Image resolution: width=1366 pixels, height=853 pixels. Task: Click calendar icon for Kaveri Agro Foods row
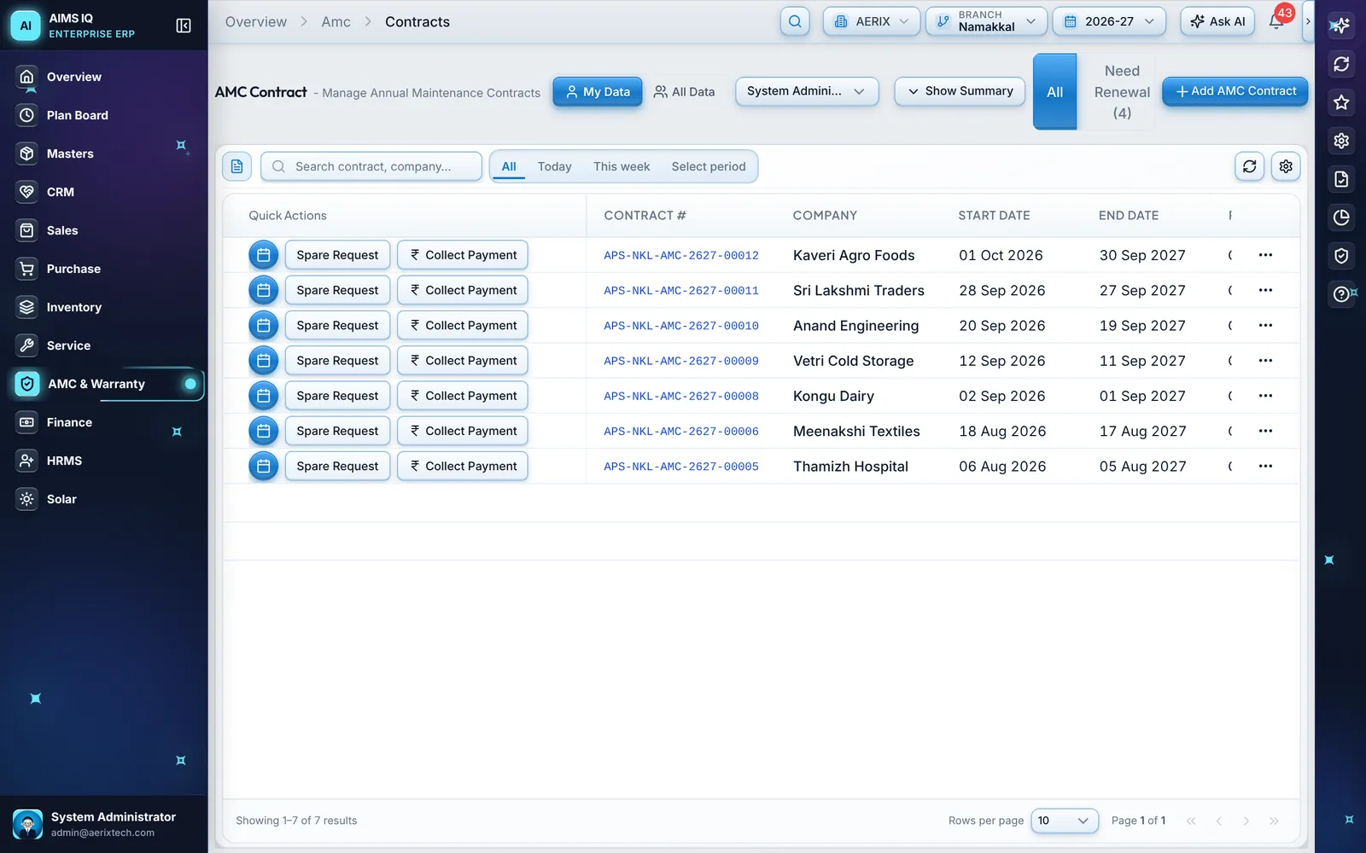pos(263,255)
